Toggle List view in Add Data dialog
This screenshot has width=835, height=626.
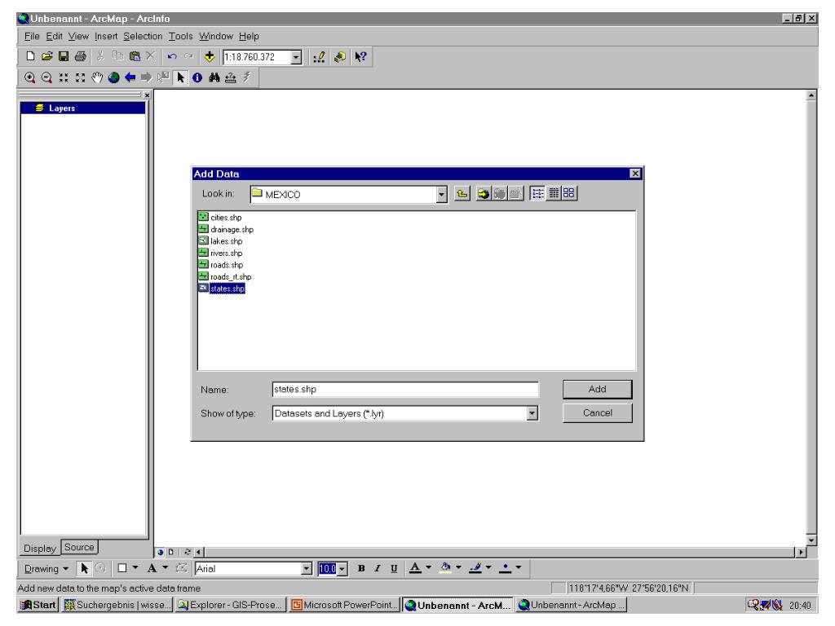coord(538,192)
